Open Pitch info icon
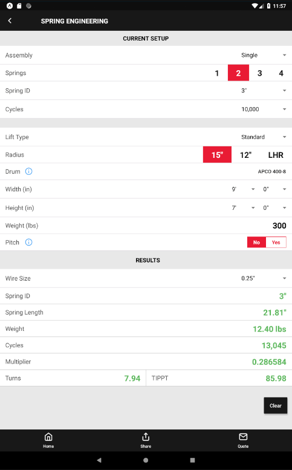 29,242
